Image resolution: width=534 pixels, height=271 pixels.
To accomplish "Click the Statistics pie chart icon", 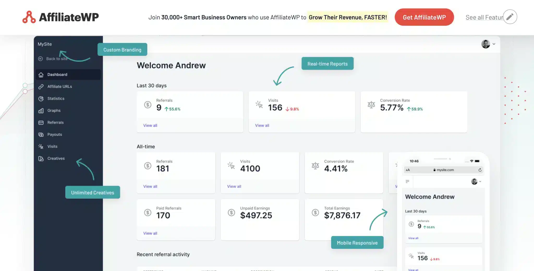I will [x=41, y=99].
